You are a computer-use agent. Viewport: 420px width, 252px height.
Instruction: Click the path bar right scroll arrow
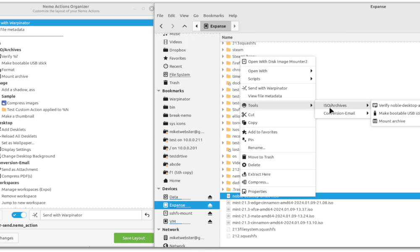coord(235,26)
